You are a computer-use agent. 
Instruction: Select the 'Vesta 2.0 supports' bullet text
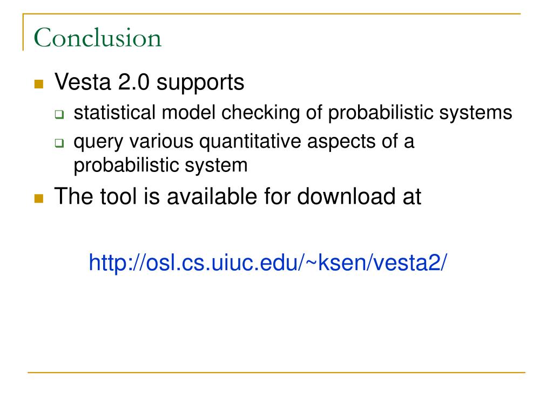[149, 82]
